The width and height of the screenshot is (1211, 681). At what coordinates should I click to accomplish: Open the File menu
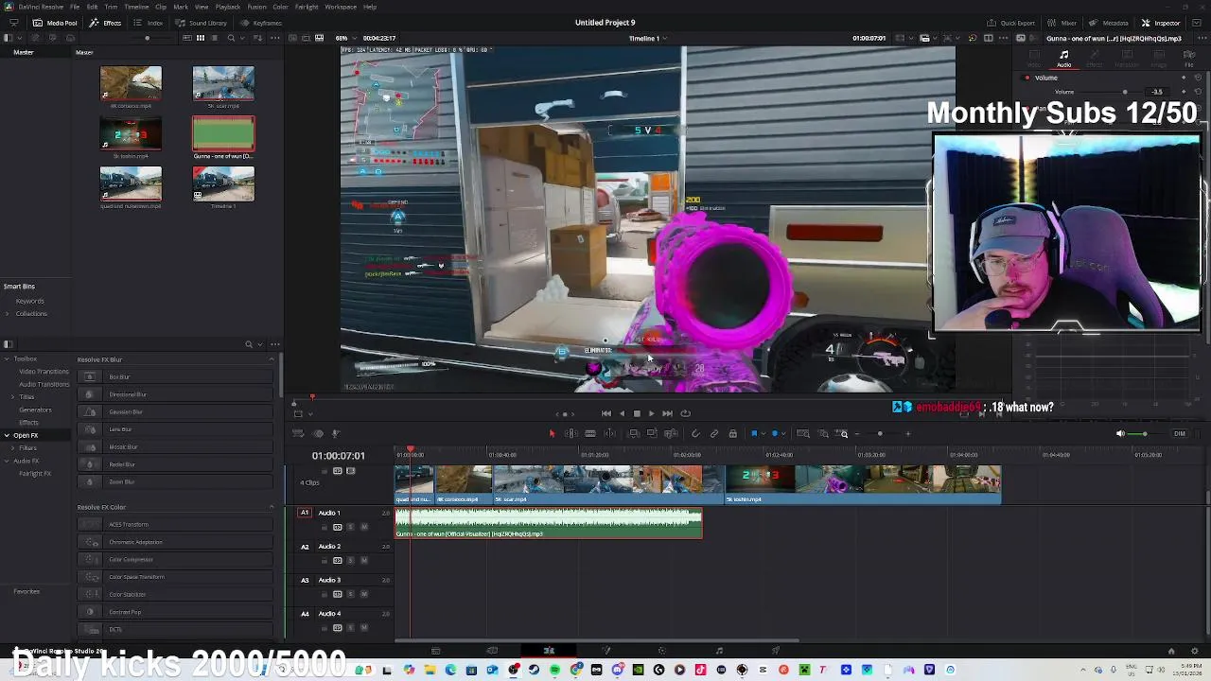point(73,7)
